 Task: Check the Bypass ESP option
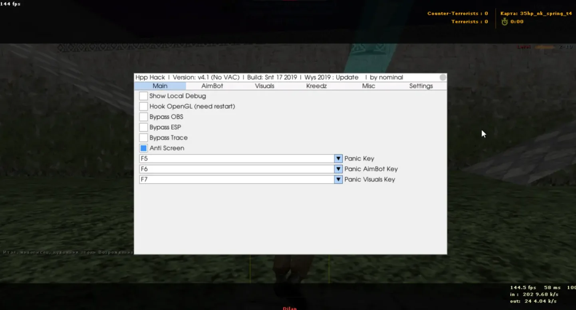[x=143, y=127]
